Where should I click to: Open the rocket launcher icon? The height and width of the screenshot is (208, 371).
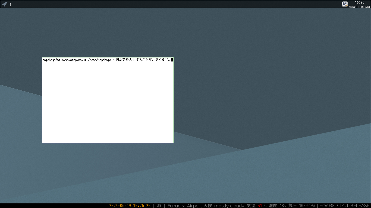point(4,4)
